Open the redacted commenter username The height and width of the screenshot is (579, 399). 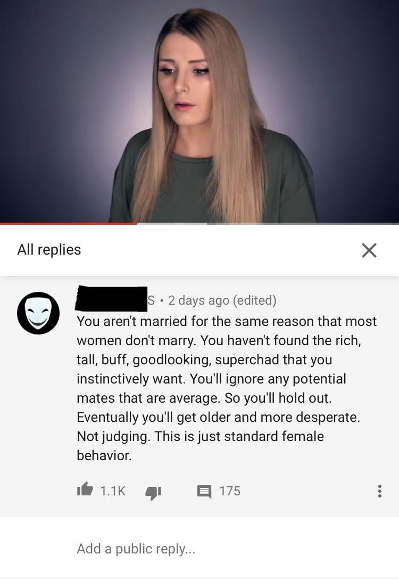click(111, 299)
